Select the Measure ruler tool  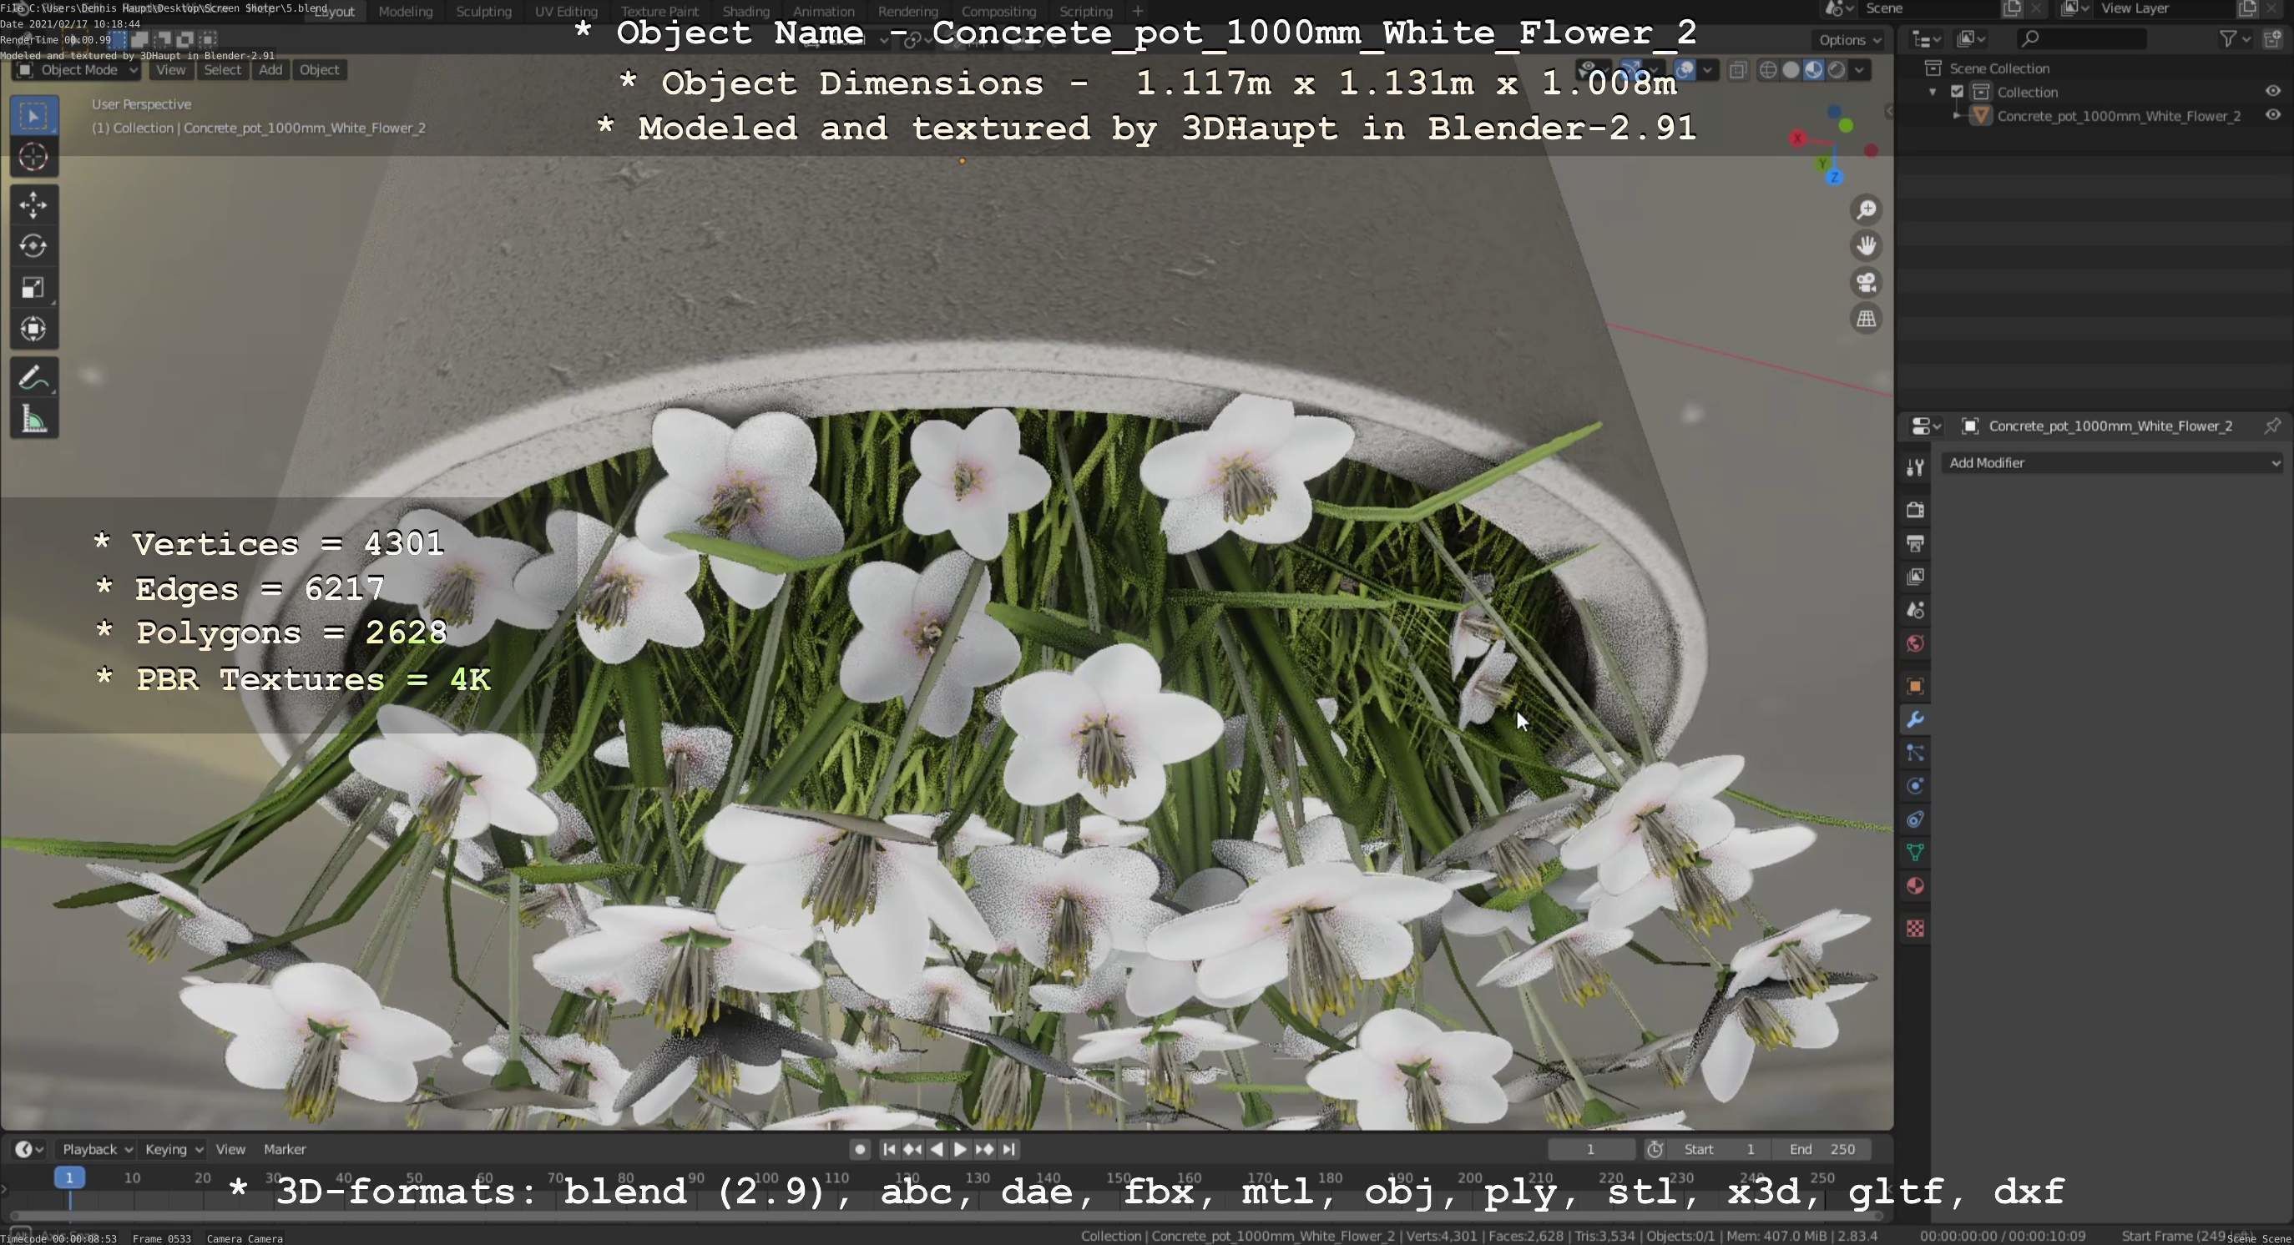(x=34, y=419)
